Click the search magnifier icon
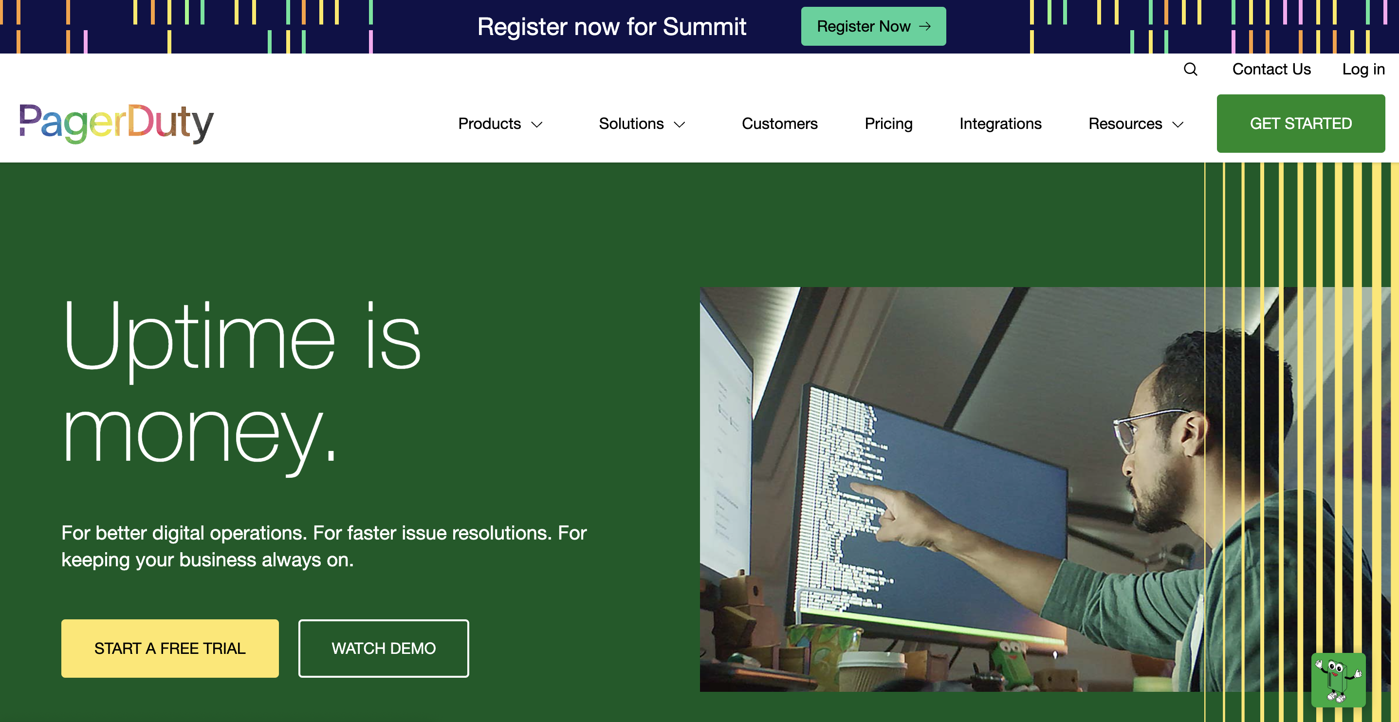Image resolution: width=1399 pixels, height=722 pixels. [1191, 70]
